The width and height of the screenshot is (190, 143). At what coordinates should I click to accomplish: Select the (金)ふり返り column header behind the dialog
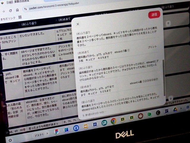pos(168,7)
